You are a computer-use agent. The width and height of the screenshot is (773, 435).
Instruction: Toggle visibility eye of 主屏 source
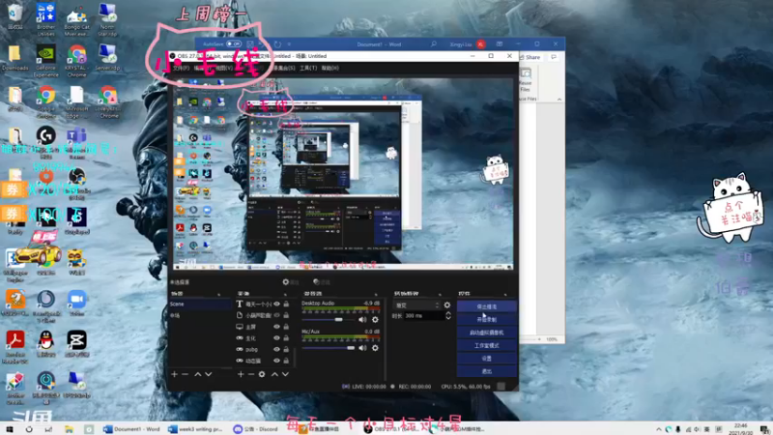pos(276,327)
